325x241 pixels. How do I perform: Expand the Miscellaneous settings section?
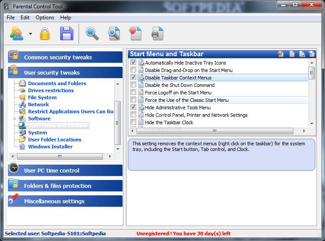point(65,201)
